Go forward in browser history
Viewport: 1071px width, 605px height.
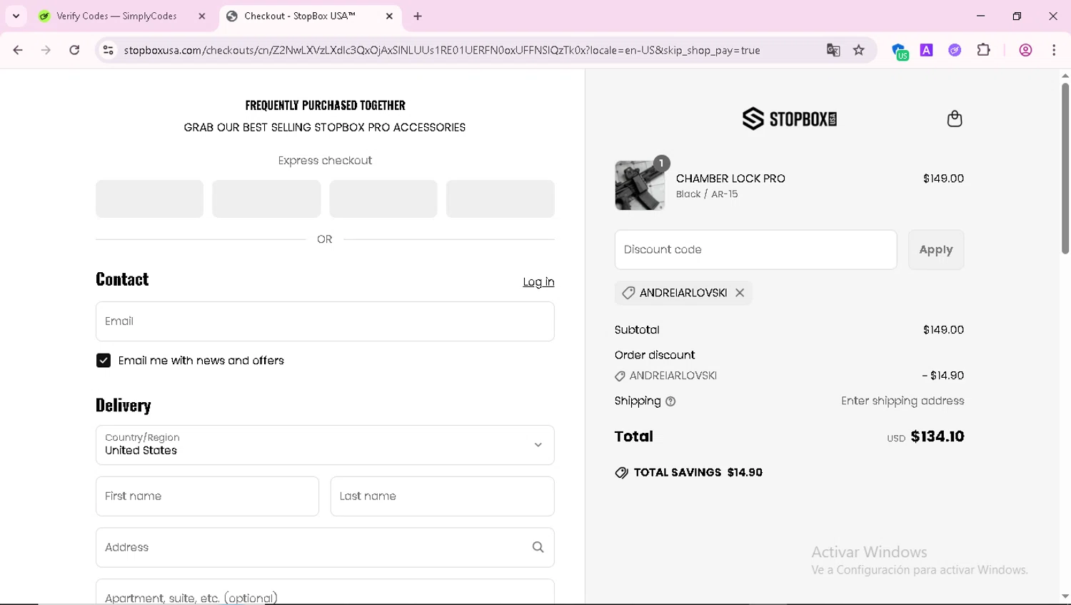tap(46, 50)
